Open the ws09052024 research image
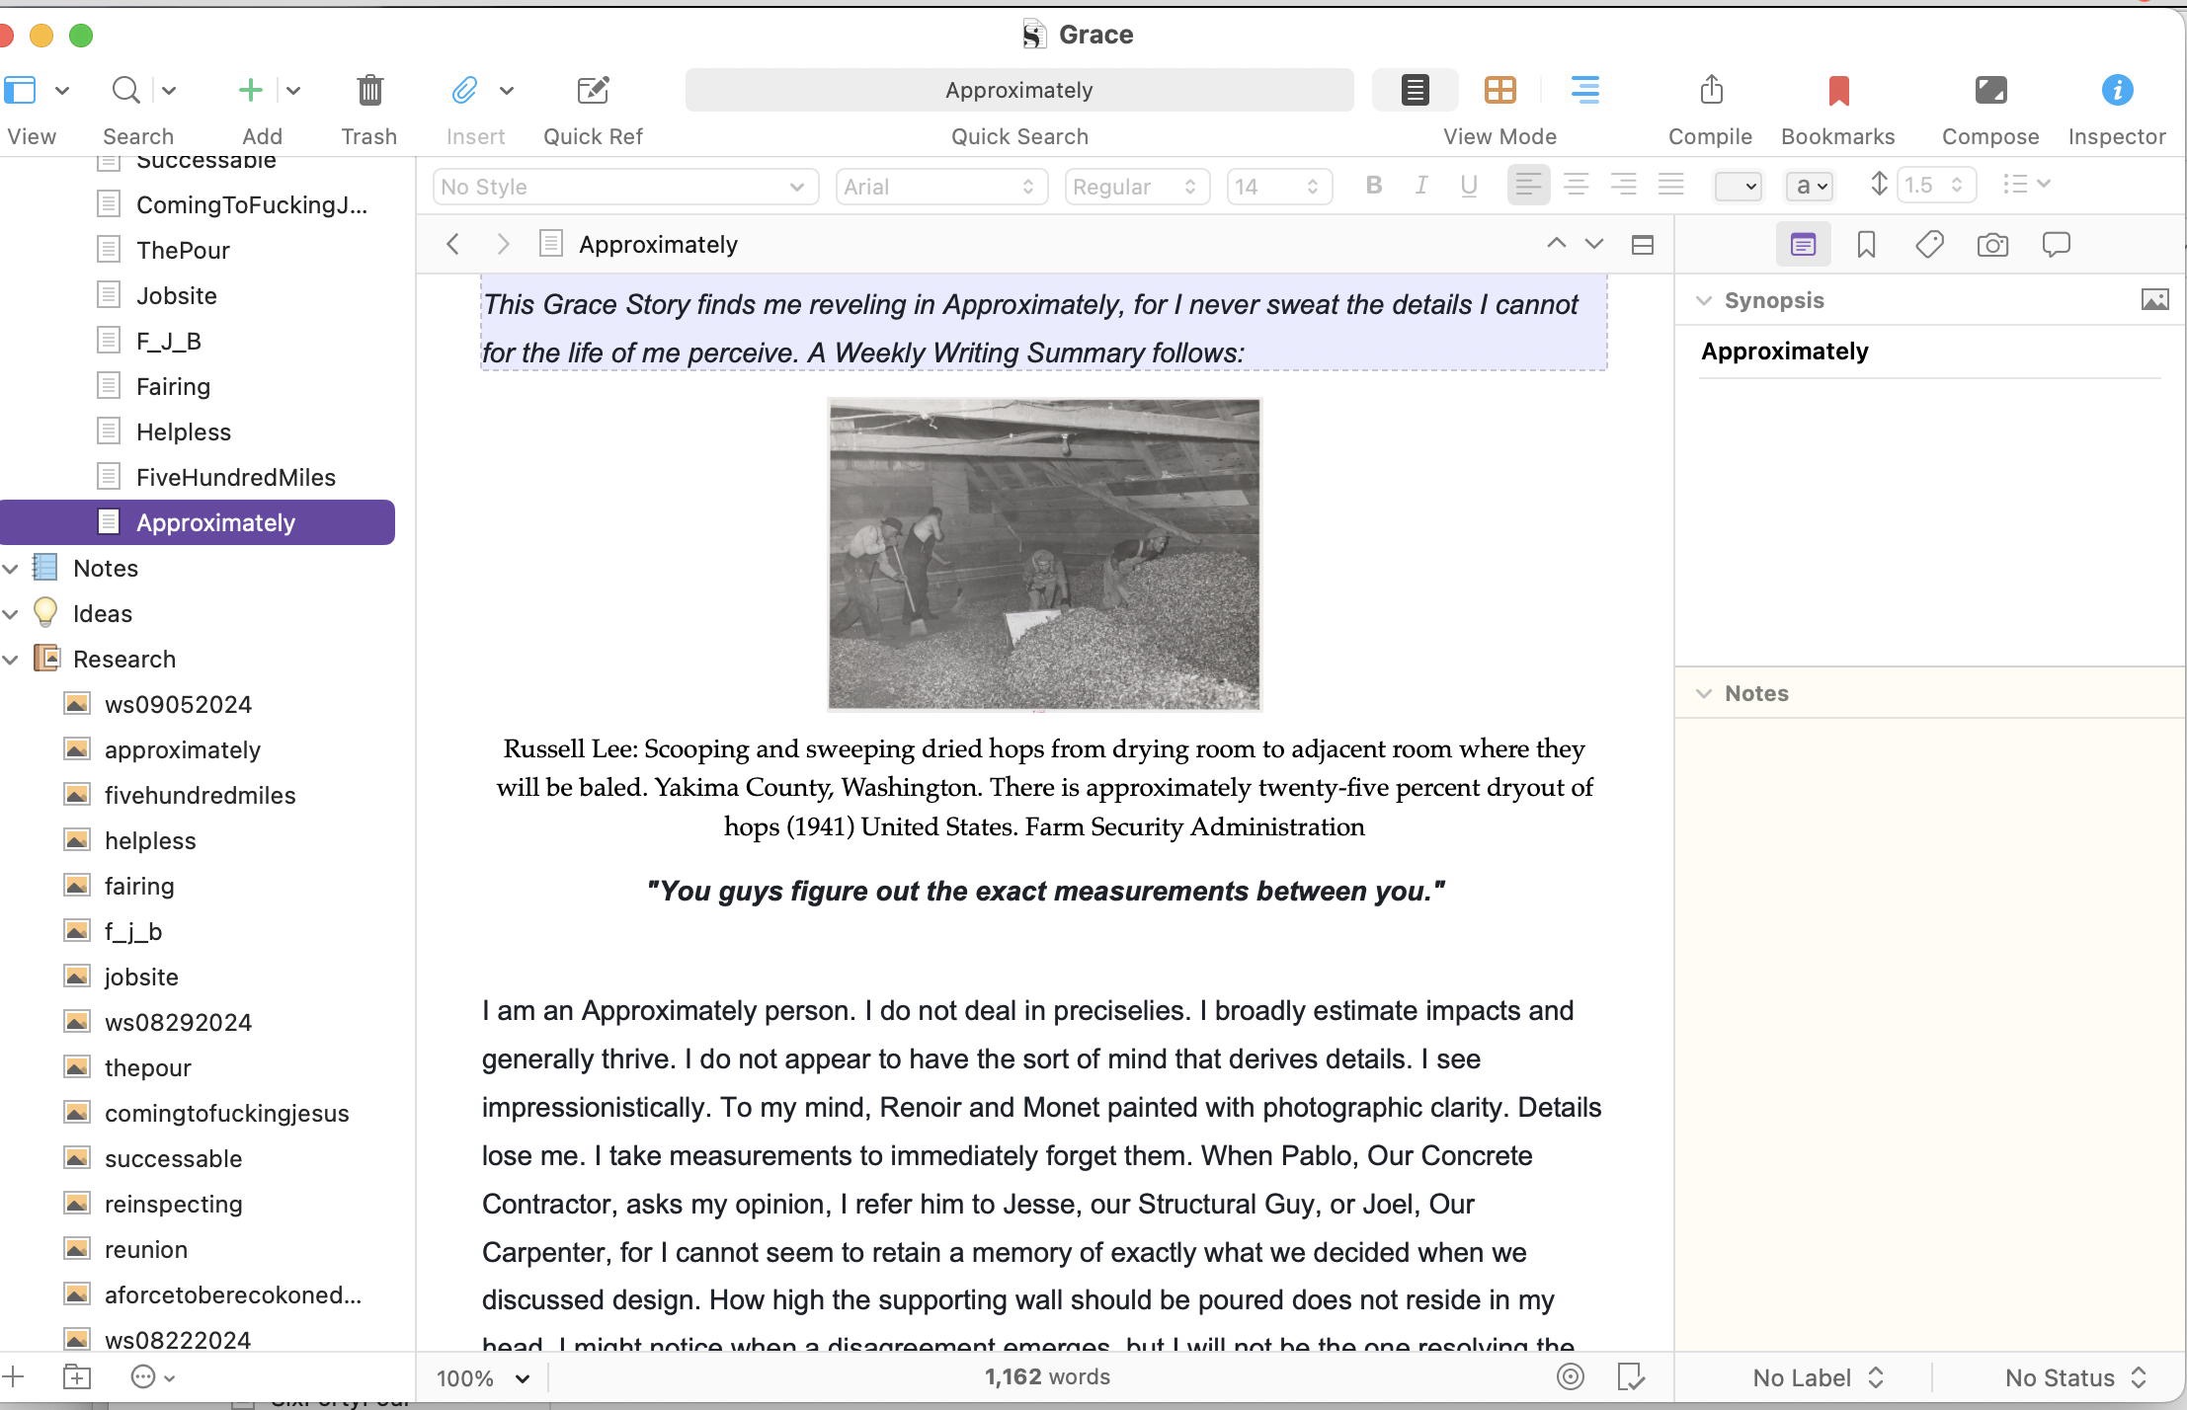This screenshot has width=2187, height=1410. pyautogui.click(x=178, y=704)
